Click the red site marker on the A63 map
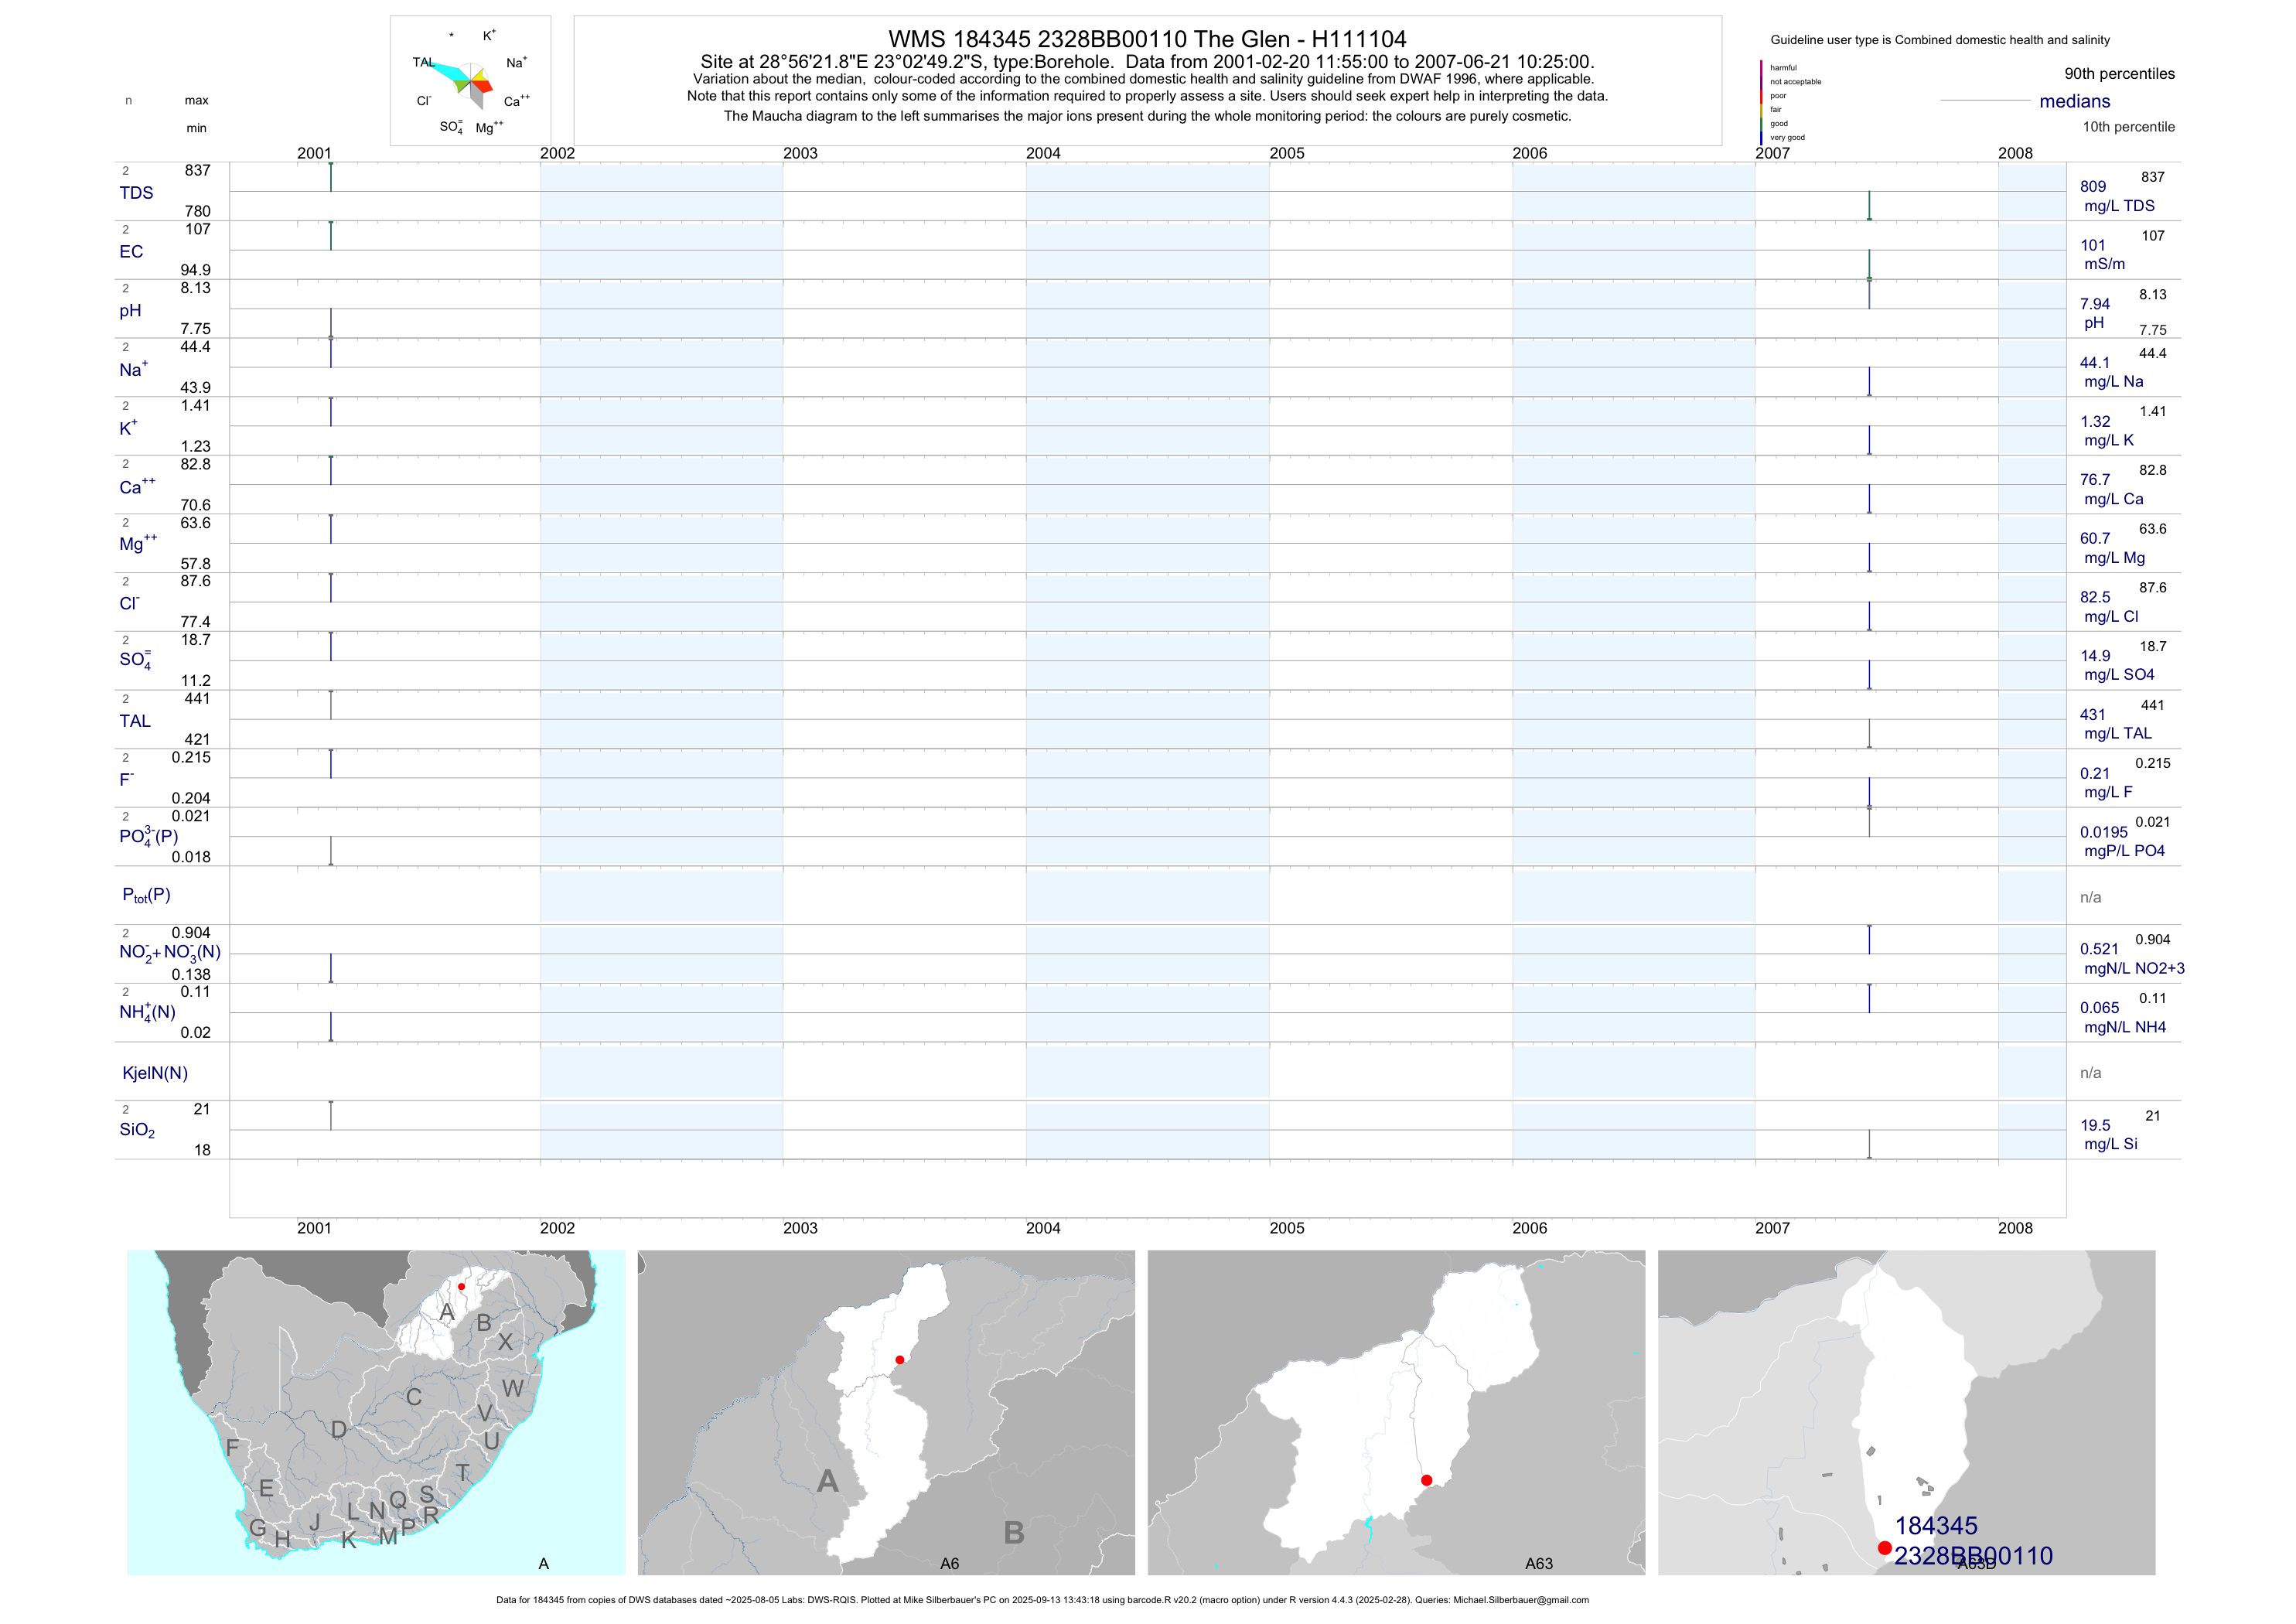 (x=1427, y=1480)
